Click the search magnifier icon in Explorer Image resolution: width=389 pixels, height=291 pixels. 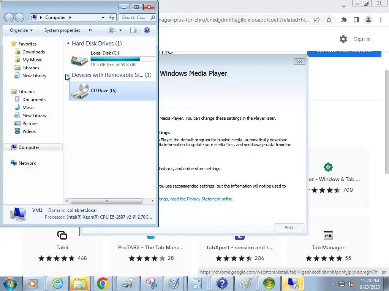click(x=153, y=17)
